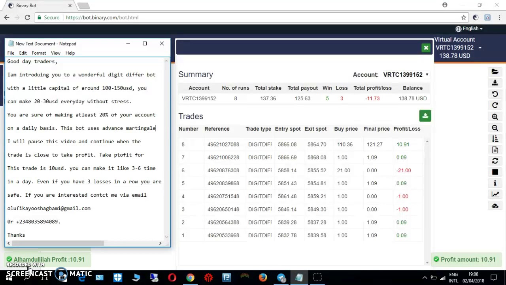Open Notepad Help menu
This screenshot has height=285, width=506.
(70, 53)
